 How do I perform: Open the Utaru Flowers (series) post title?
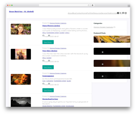click(x=51, y=26)
